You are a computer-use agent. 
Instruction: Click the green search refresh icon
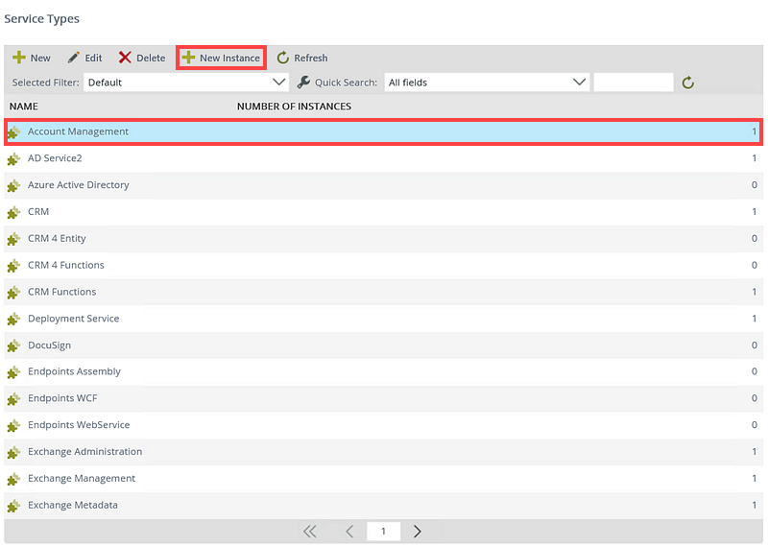click(x=687, y=83)
